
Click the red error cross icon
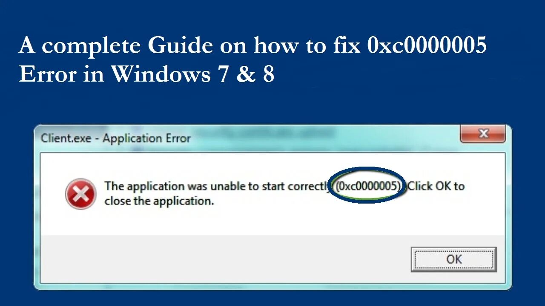coord(80,194)
